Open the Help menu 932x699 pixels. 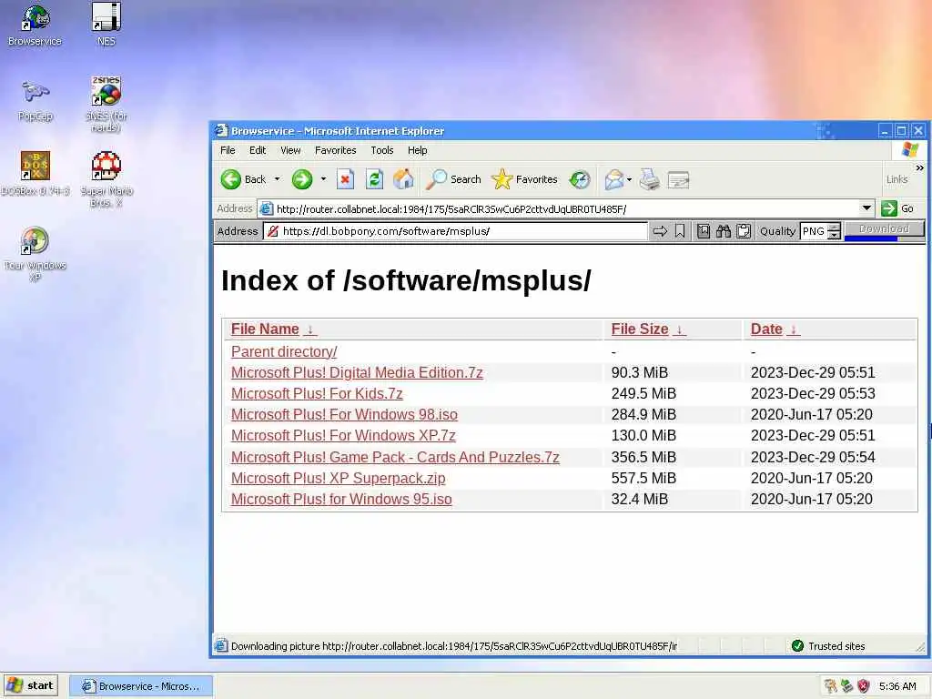pyautogui.click(x=417, y=150)
